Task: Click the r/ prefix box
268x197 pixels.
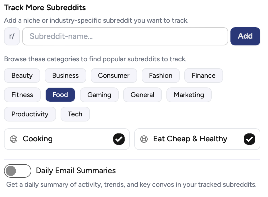Action: [12, 36]
